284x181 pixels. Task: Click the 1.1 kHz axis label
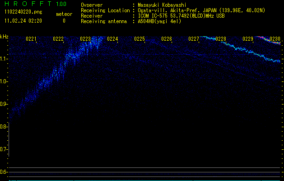point(4,59)
